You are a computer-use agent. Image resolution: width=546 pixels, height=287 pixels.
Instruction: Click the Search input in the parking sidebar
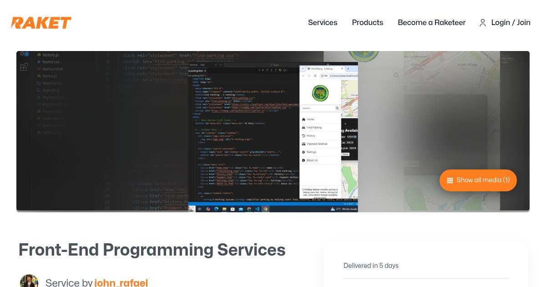point(318,108)
